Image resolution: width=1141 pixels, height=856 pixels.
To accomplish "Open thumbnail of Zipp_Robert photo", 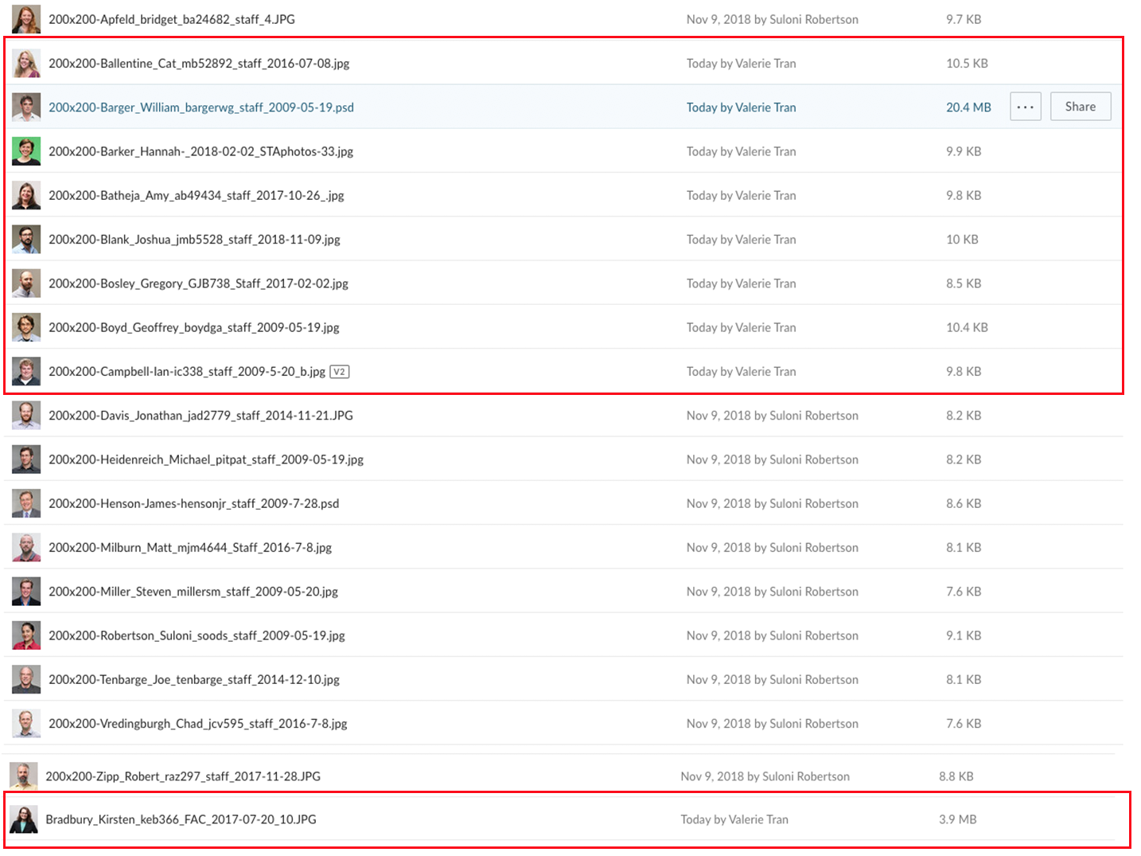I will 24,776.
